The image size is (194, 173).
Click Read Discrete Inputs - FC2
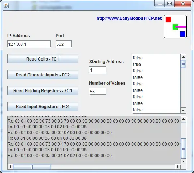coord(43,75)
